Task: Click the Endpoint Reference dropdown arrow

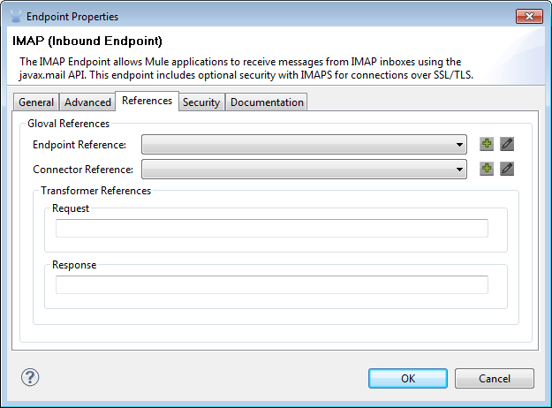Action: click(460, 145)
